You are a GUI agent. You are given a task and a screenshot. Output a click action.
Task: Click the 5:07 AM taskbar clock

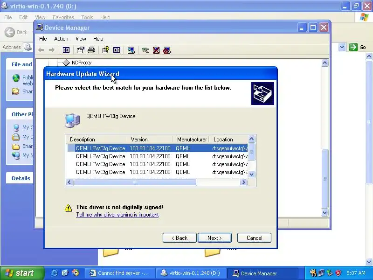[x=356, y=273]
